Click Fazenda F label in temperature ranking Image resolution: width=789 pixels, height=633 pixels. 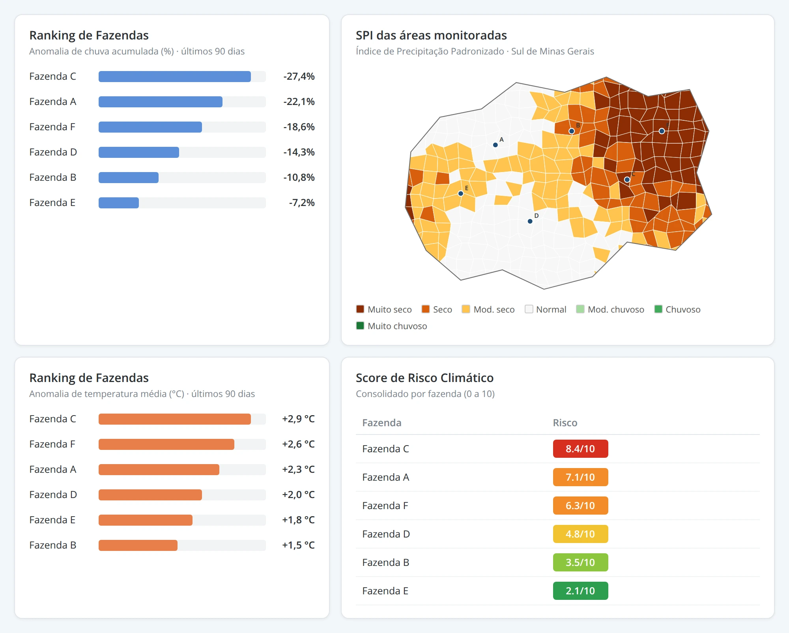(52, 444)
